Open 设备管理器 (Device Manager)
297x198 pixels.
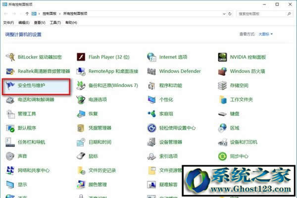[170, 143]
